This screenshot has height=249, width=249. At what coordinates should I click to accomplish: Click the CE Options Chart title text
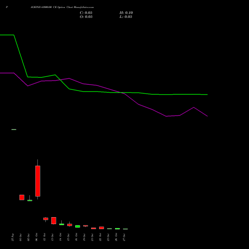pyautogui.click(x=62, y=7)
